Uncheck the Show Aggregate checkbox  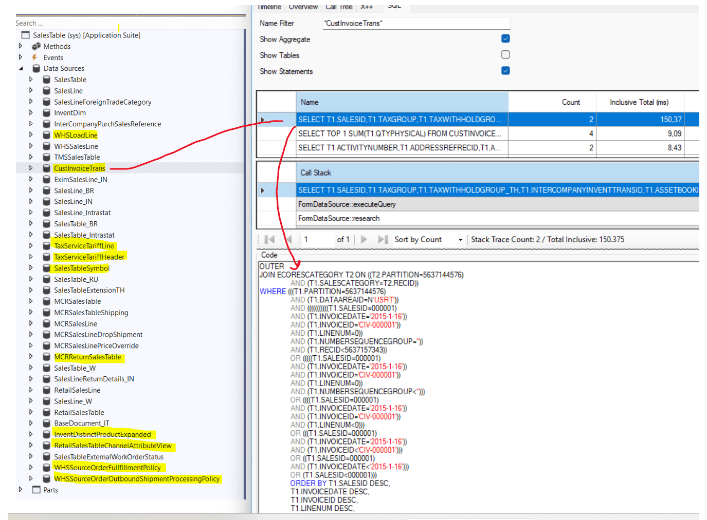coord(505,38)
